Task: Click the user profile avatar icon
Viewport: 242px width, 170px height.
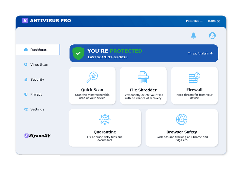Action: pyautogui.click(x=212, y=35)
